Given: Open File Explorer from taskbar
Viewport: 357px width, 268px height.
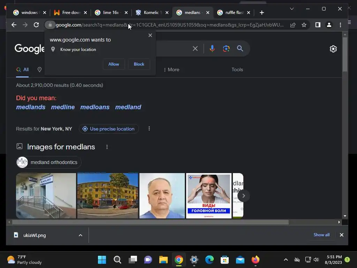Looking at the screenshot, I should pos(163,260).
